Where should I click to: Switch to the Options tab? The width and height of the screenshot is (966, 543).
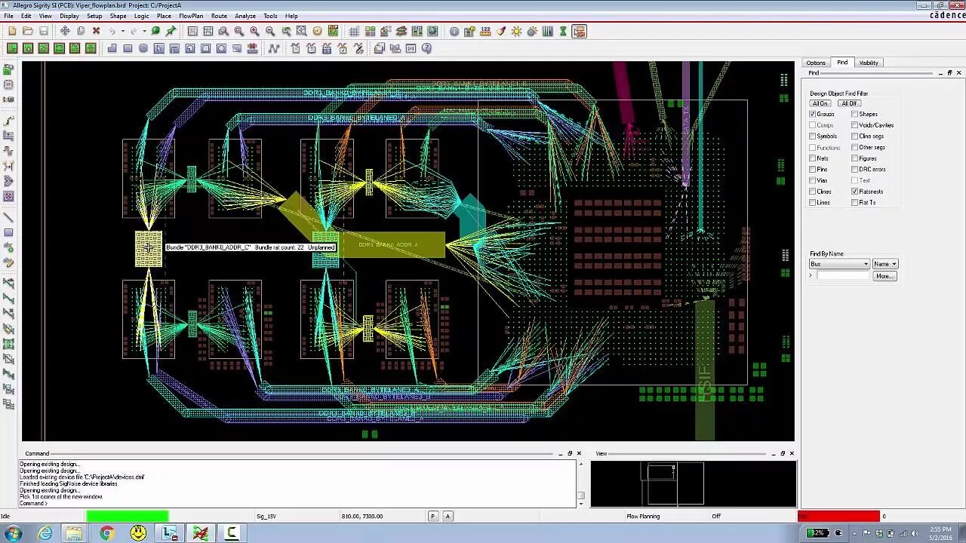tap(816, 63)
